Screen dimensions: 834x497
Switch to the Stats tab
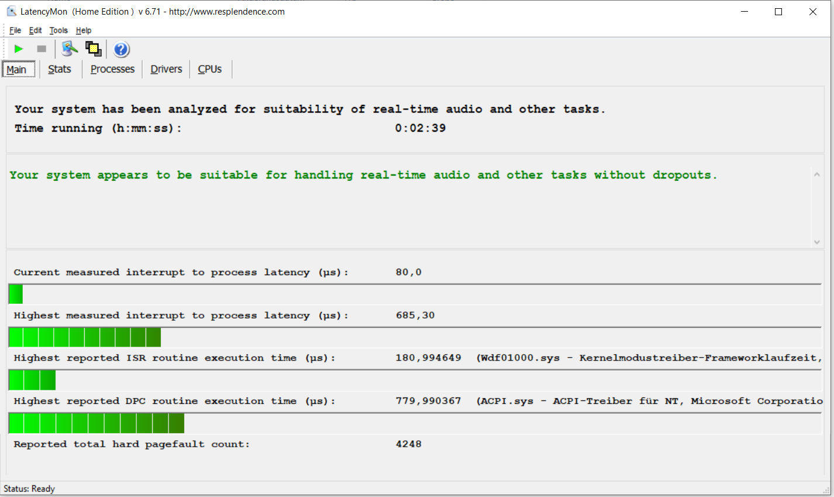coord(60,69)
